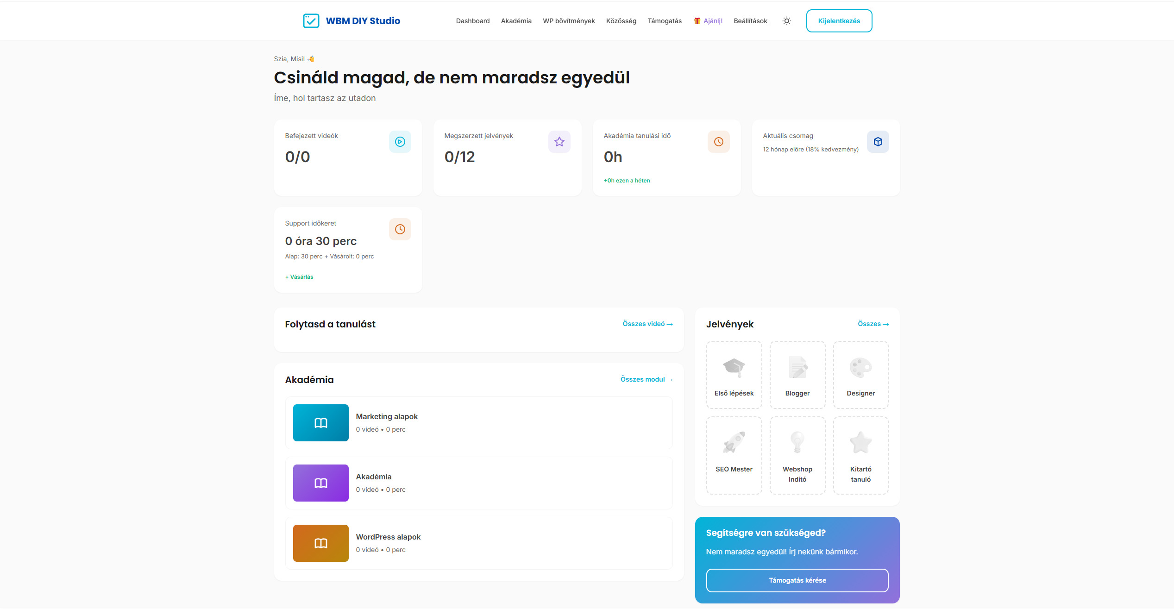
Task: Click the Kijelentkezés button
Action: tap(839, 20)
